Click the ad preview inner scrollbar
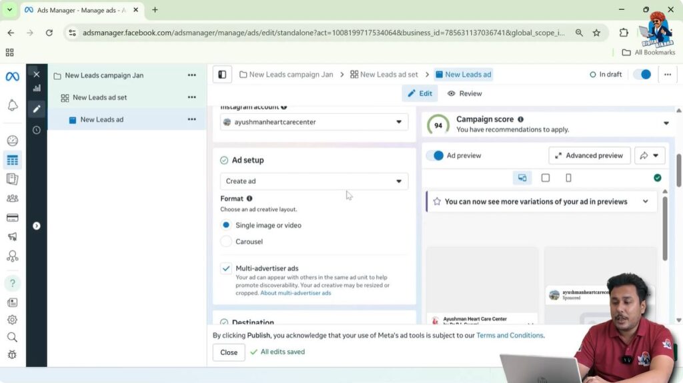The height and width of the screenshot is (383, 683). coord(665,228)
